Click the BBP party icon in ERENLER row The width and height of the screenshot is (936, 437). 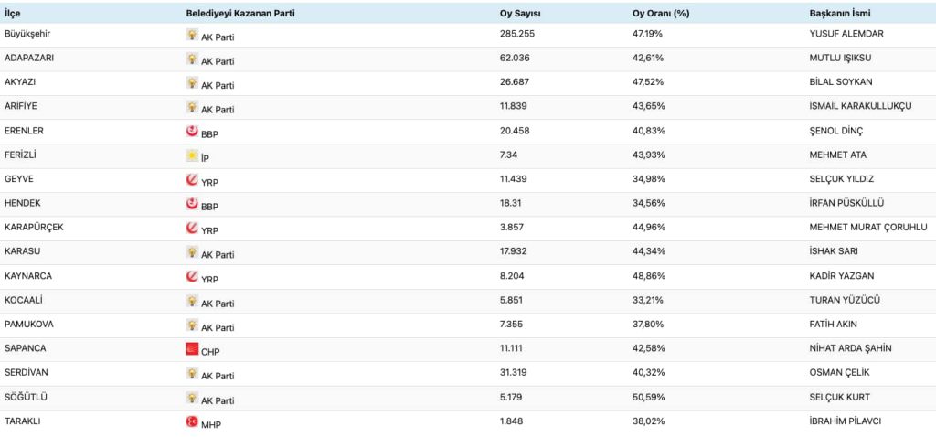(192, 132)
